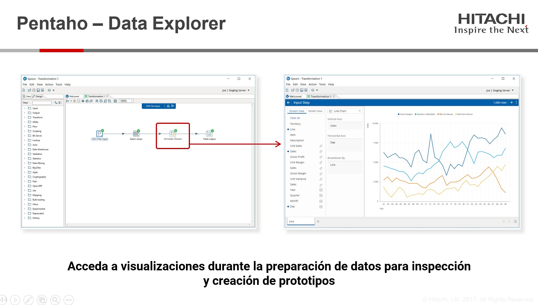538x305 pixels.
Task: Toggle the Sales field selection dot
Action: [288, 151]
